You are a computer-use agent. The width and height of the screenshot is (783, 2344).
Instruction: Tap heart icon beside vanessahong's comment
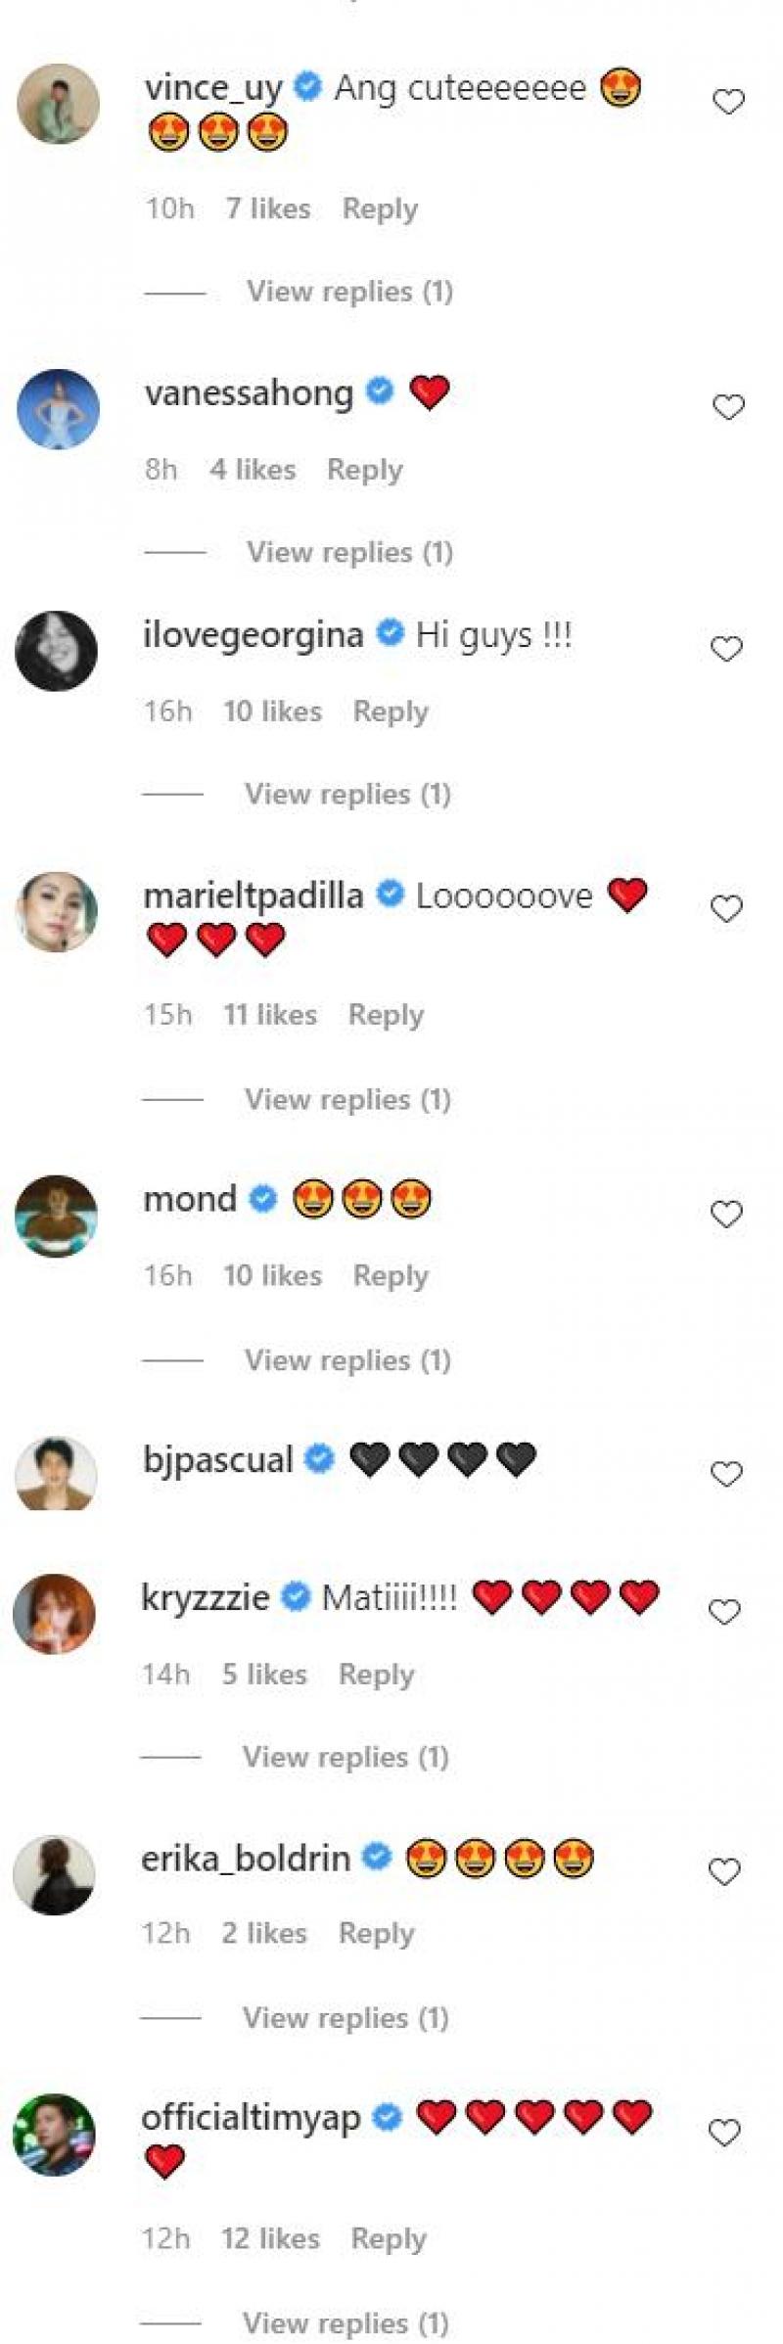(728, 407)
